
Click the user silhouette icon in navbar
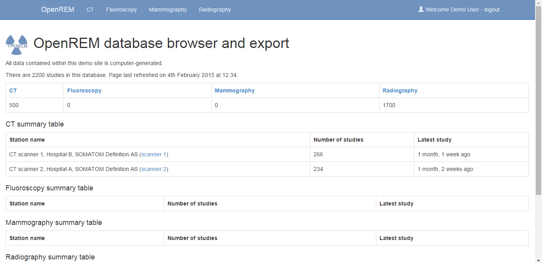click(x=421, y=9)
